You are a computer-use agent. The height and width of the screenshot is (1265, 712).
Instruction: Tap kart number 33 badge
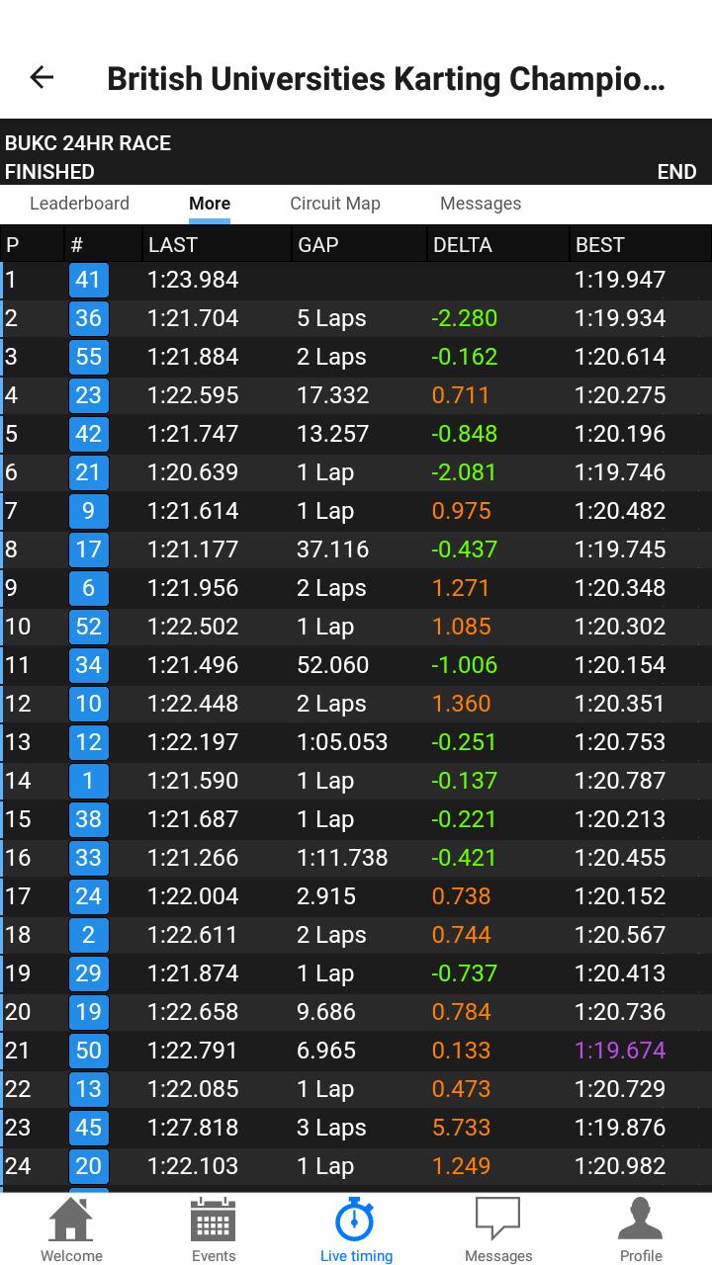pyautogui.click(x=89, y=858)
